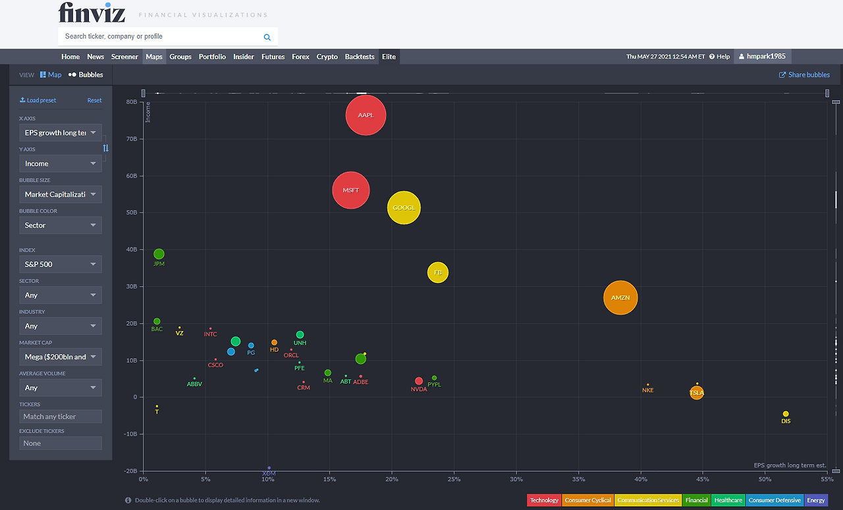Click the Match any ticker field
The height and width of the screenshot is (510, 843).
[61, 417]
